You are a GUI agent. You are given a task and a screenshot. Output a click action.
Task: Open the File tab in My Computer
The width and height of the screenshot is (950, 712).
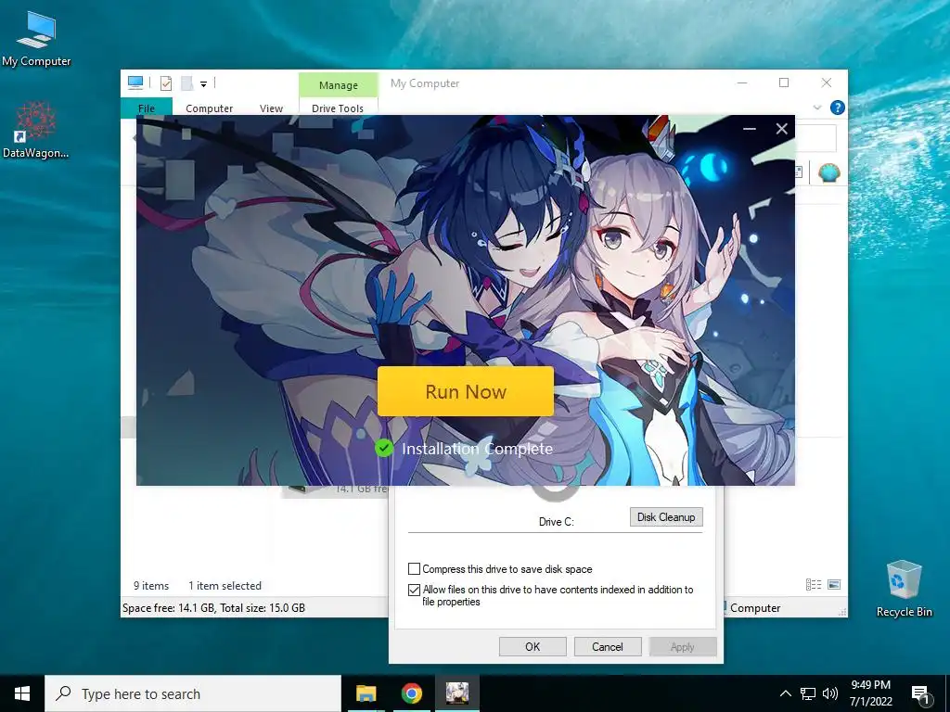[x=147, y=108]
